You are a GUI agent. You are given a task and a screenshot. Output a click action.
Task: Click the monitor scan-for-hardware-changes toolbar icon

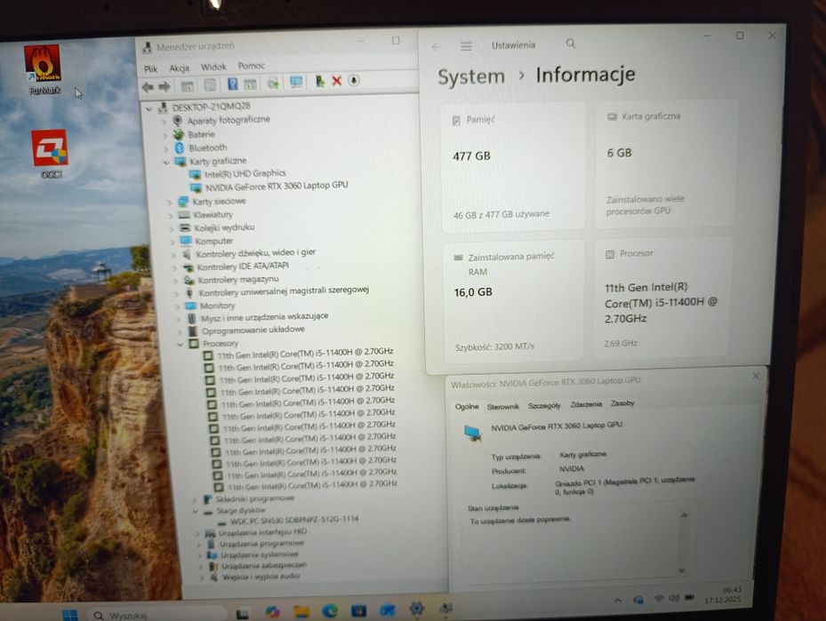(296, 82)
